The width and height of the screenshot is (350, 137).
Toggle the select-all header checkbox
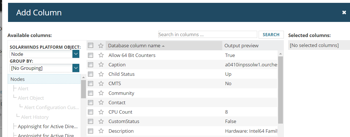(x=91, y=46)
